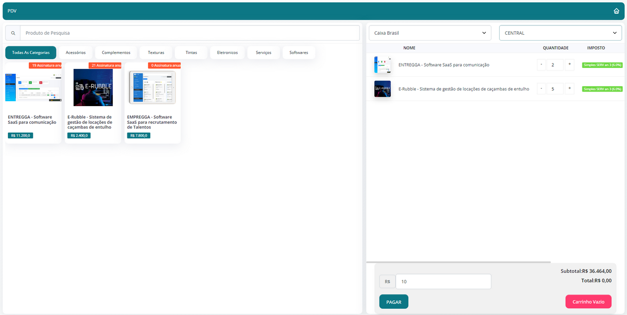Click the home icon in header
The height and width of the screenshot is (315, 627).
tap(616, 11)
